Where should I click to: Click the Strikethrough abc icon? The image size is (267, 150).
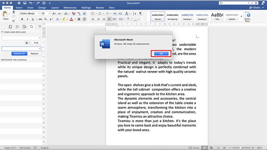40,19
